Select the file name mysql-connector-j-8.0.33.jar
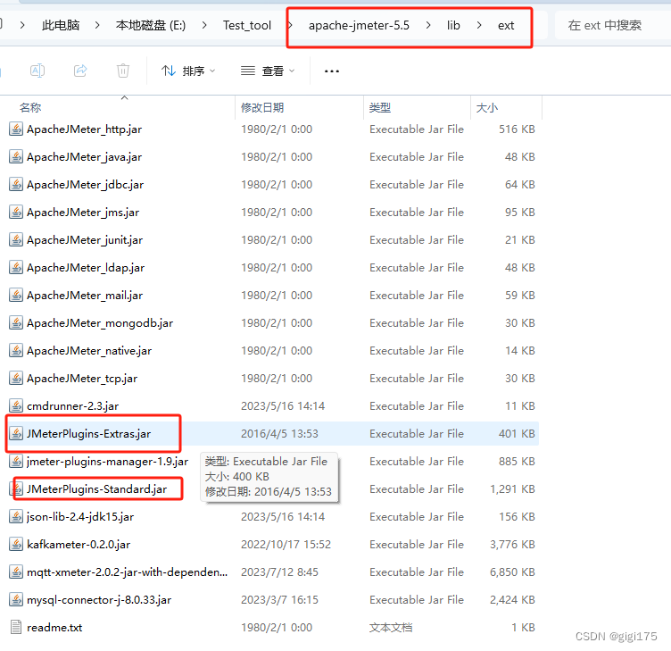 [99, 600]
